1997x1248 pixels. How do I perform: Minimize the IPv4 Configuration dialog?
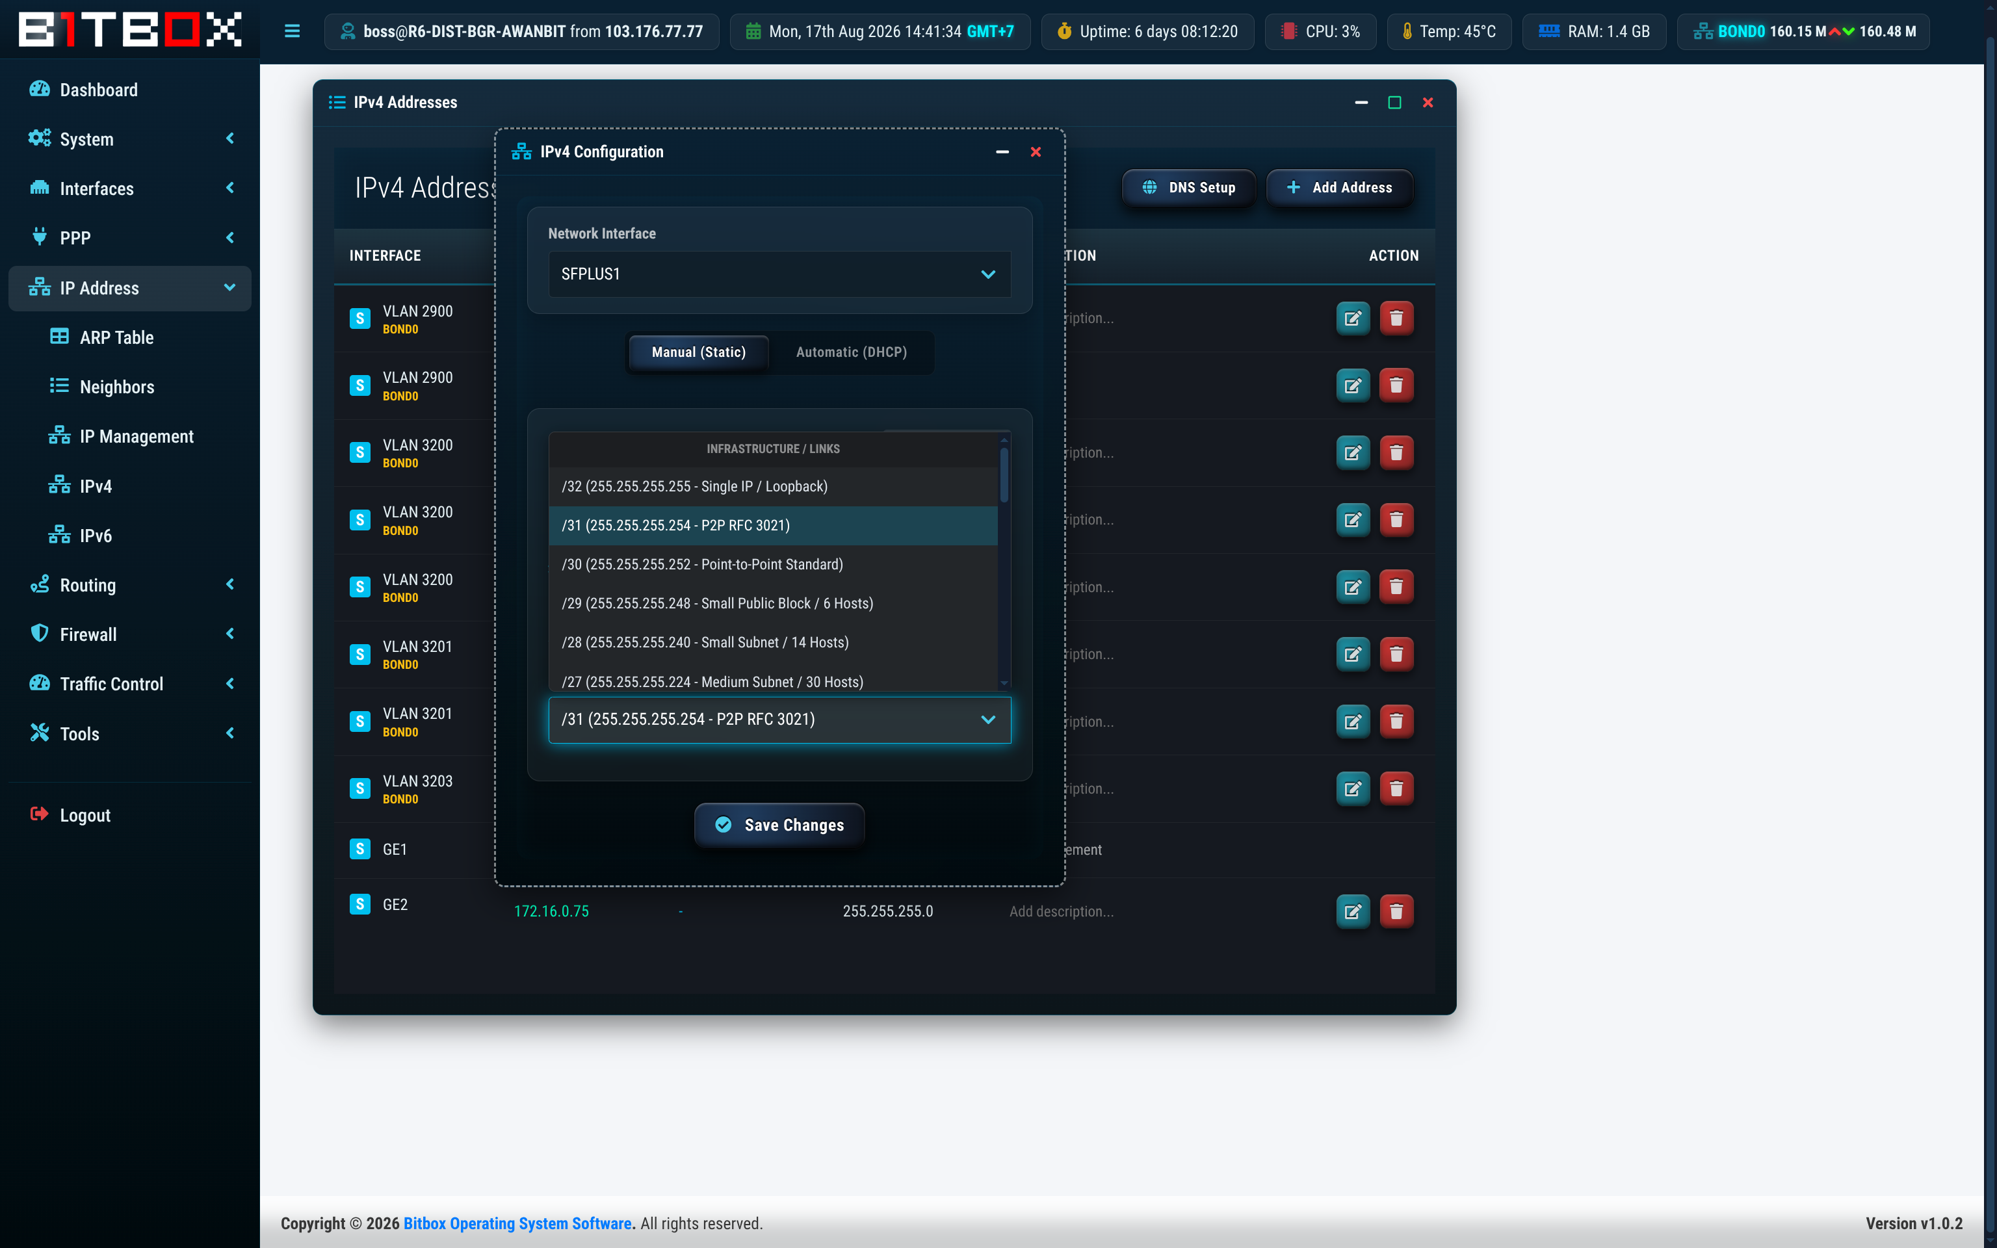(1002, 152)
